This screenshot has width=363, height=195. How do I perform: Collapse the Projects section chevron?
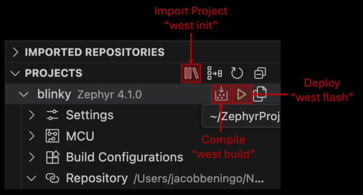[x=15, y=73]
